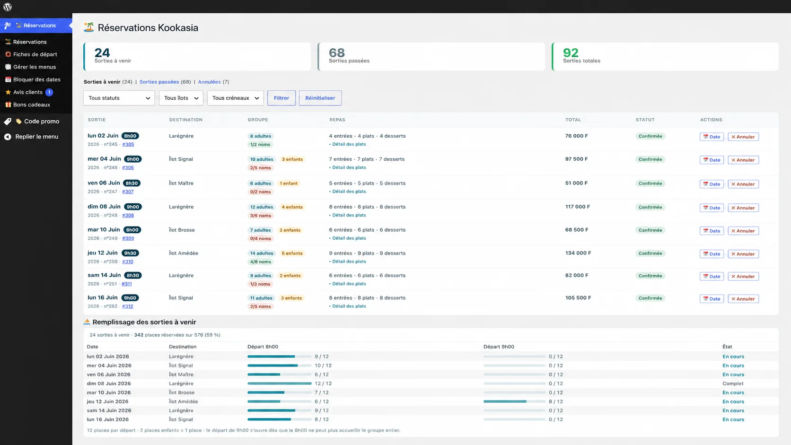Click En cours status for lun 02 Juin 2026
The image size is (791, 445).
coord(733,357)
